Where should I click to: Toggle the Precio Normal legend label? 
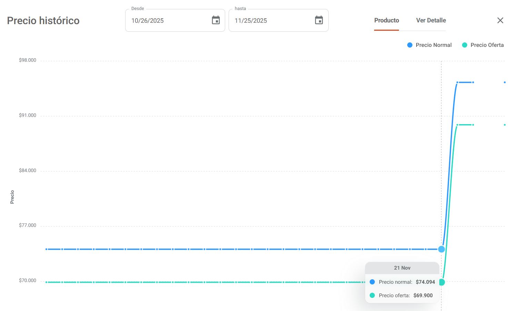433,45
